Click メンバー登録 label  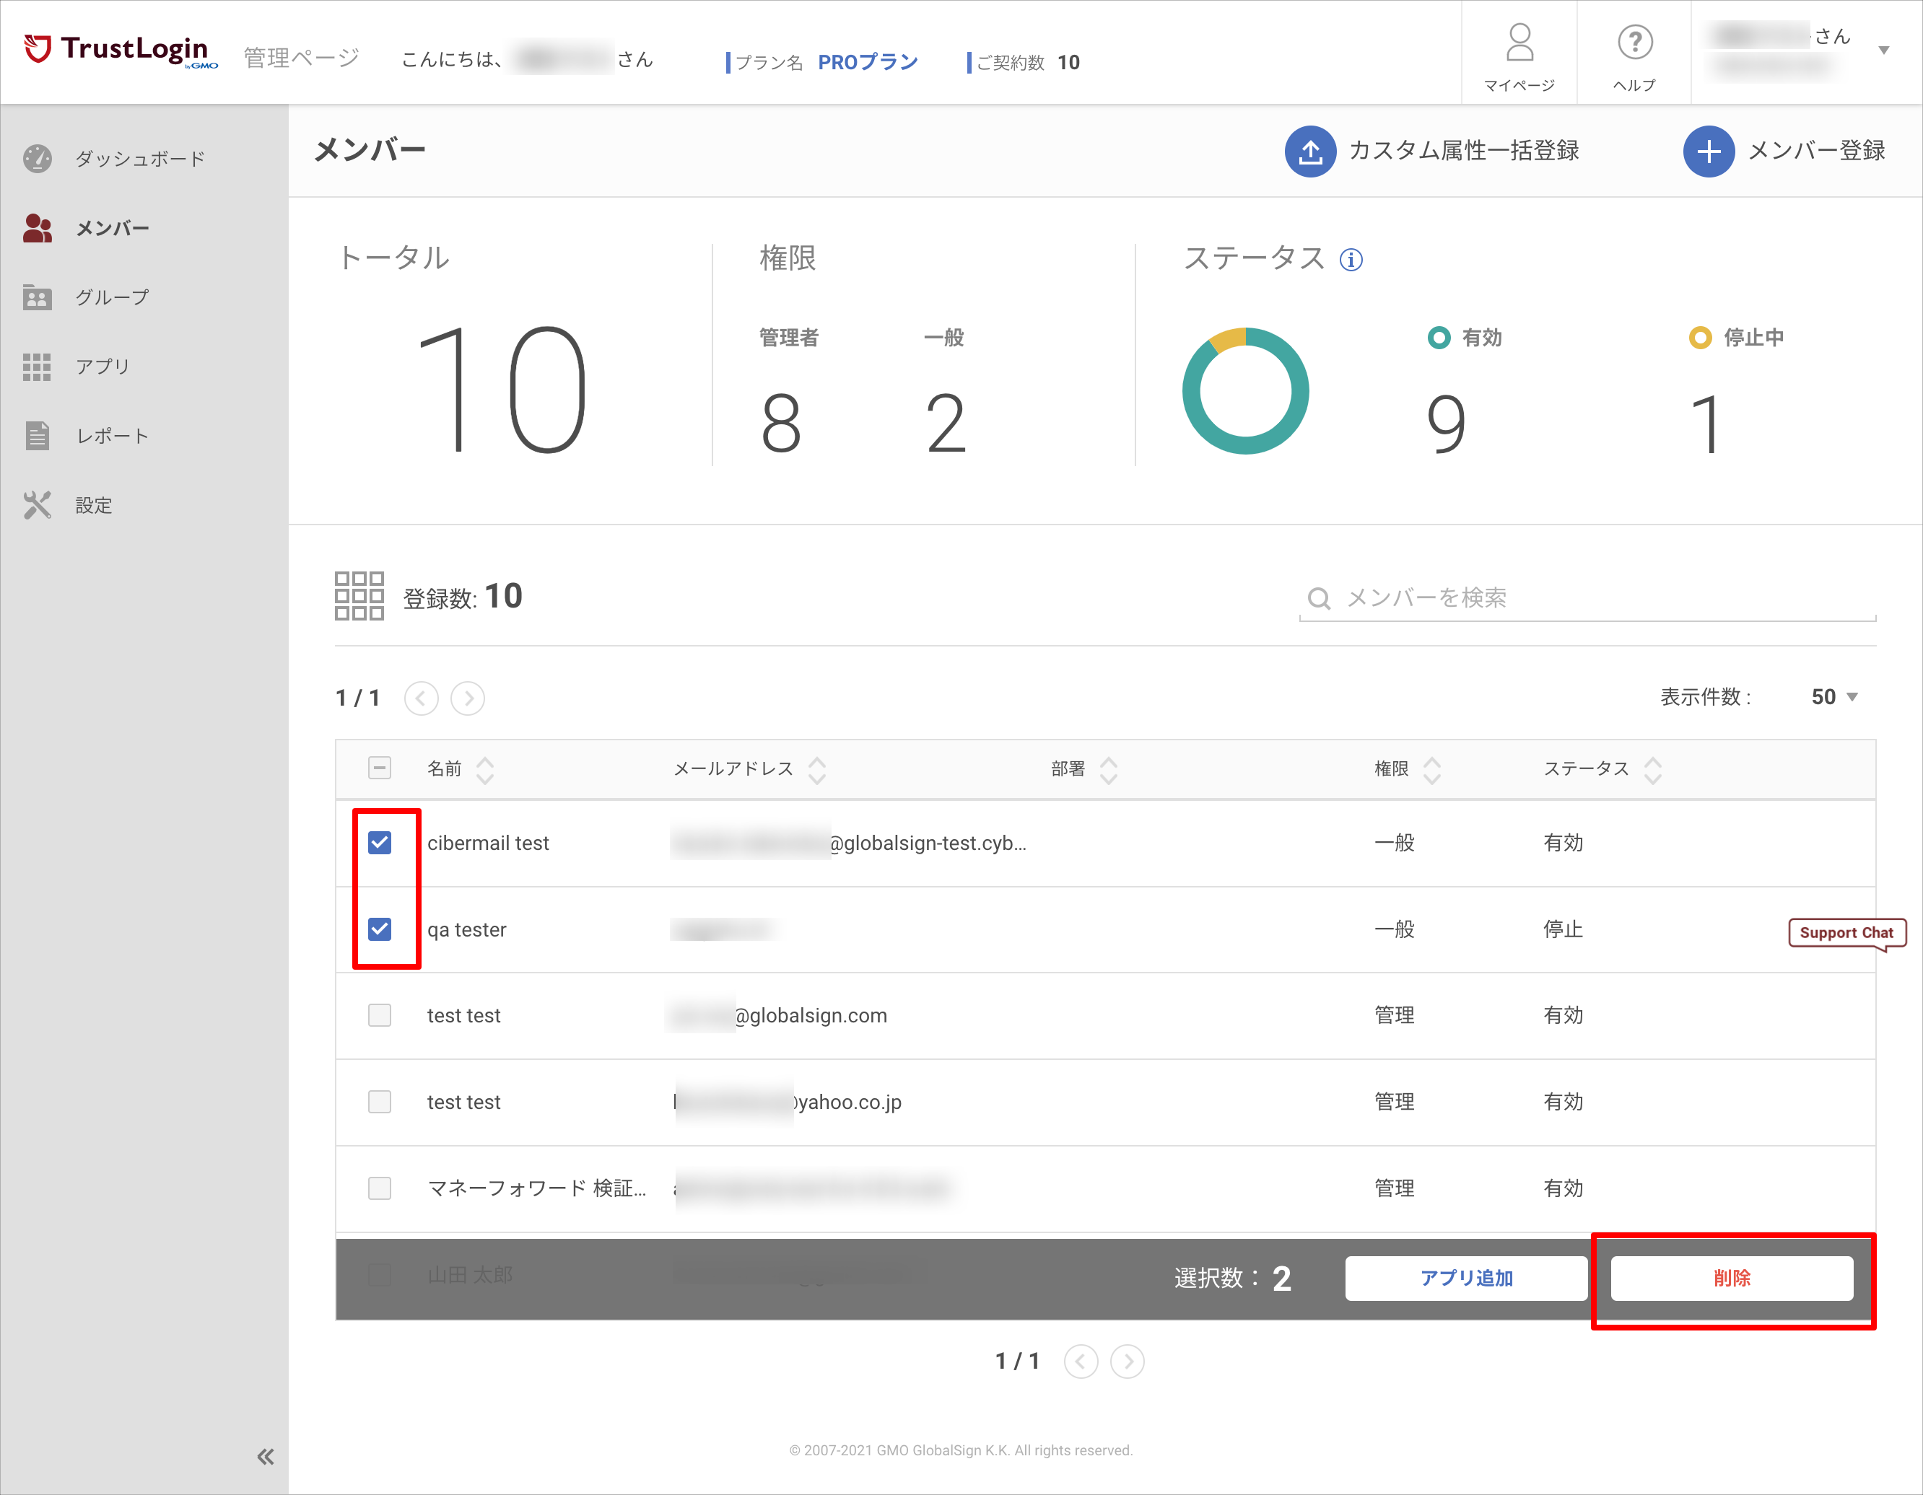1816,151
